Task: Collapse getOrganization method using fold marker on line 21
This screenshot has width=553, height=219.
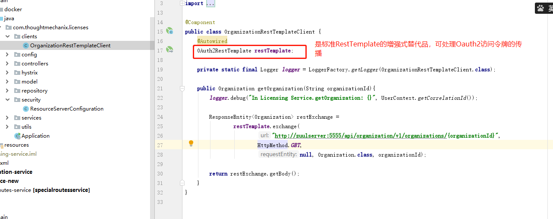Action: 182,88
